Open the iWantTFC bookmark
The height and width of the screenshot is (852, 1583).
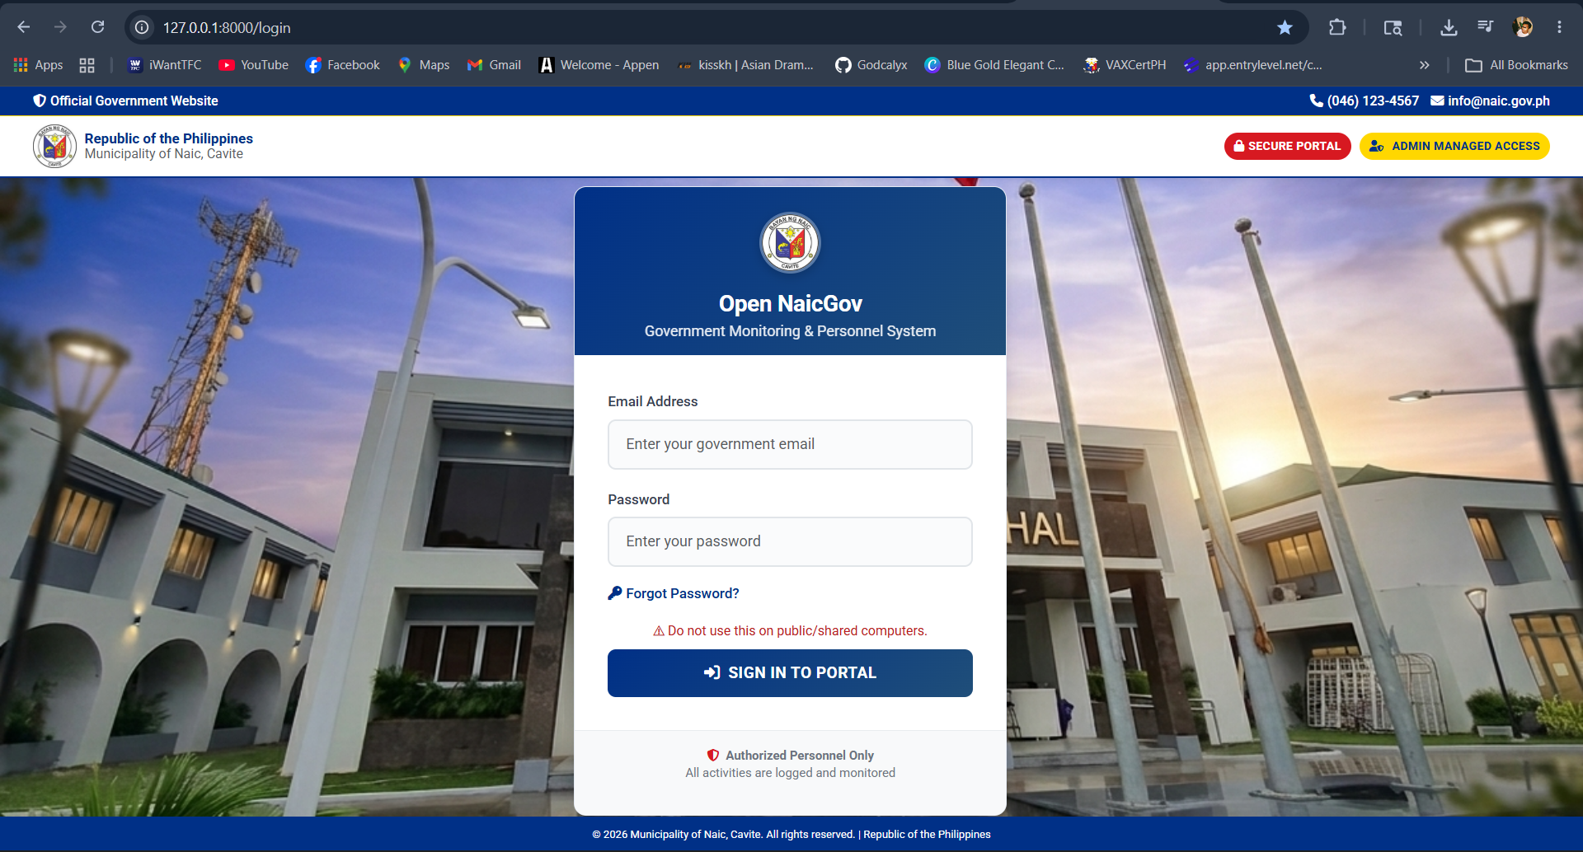pyautogui.click(x=165, y=65)
